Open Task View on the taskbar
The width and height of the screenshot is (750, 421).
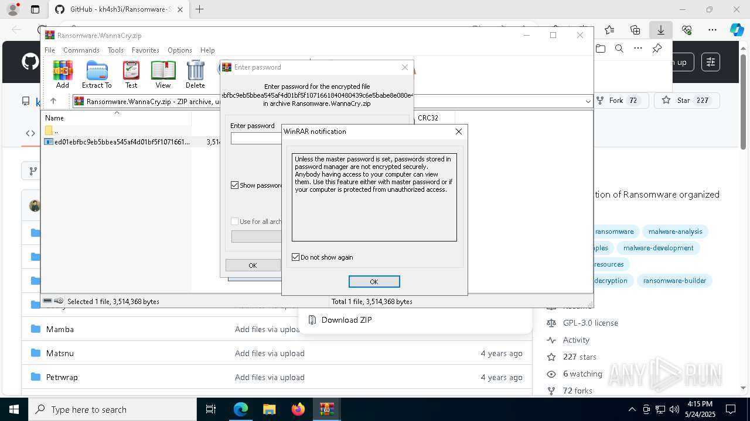pos(211,409)
